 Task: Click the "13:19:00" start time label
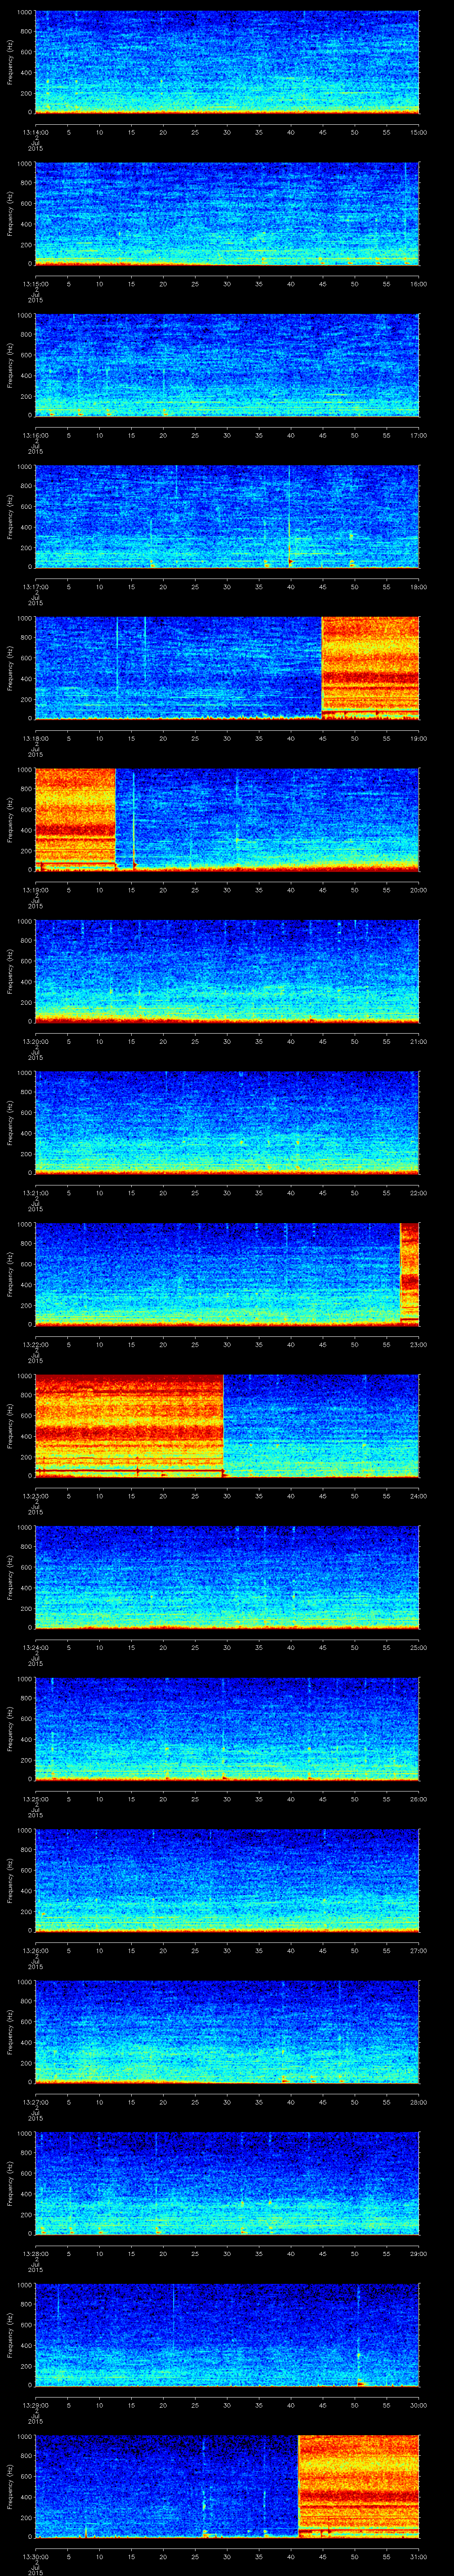pyautogui.click(x=35, y=890)
